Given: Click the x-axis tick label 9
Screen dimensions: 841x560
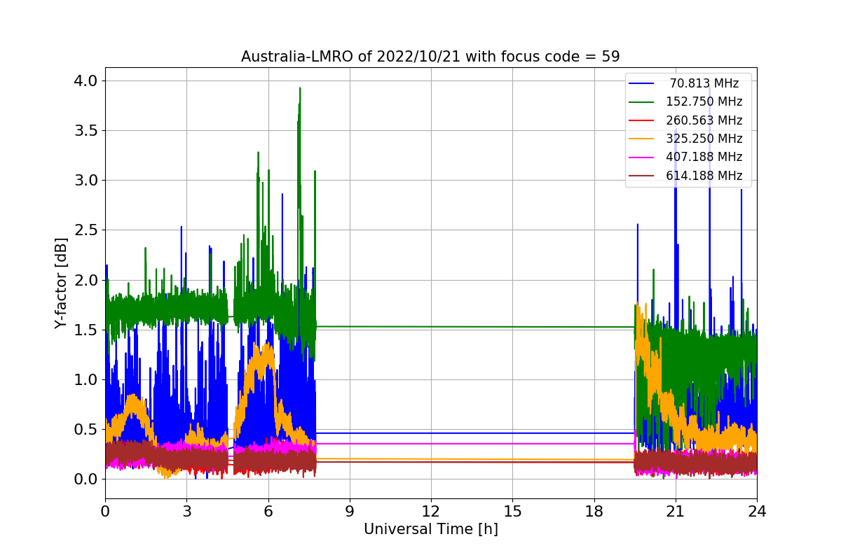Looking at the screenshot, I should click(x=350, y=511).
